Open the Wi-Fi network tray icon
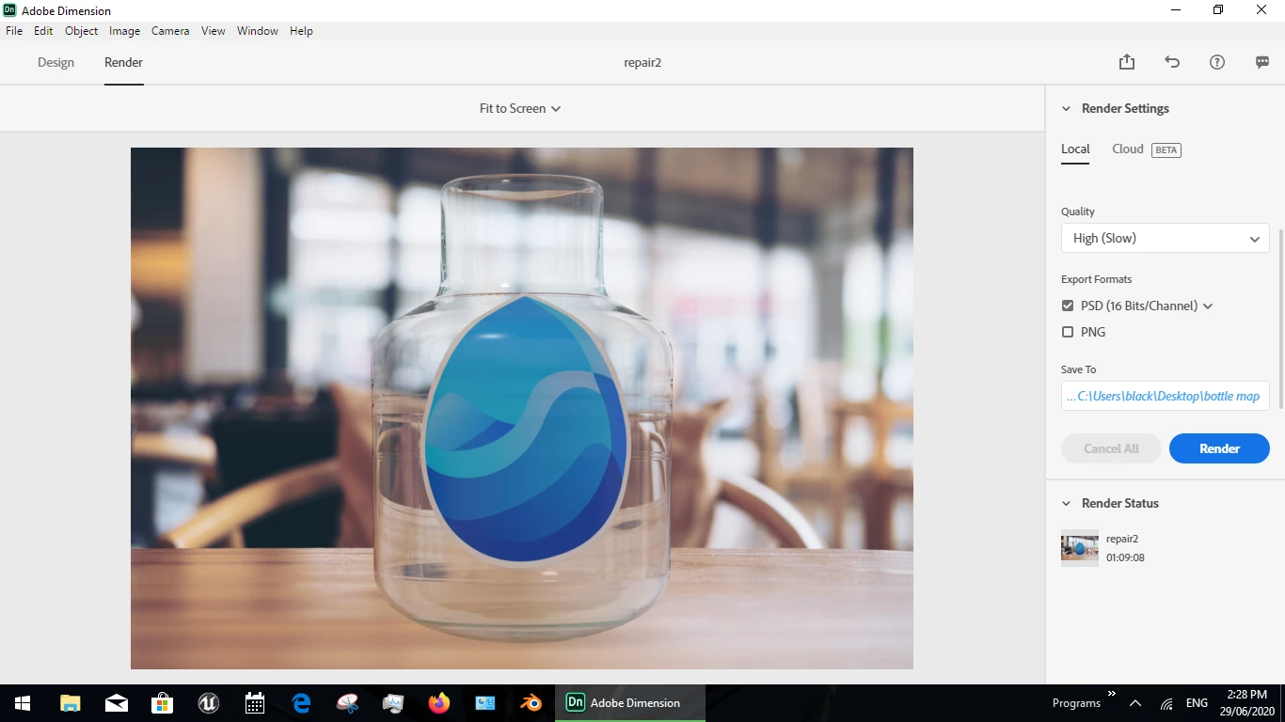This screenshot has height=722, width=1285. [x=1166, y=703]
